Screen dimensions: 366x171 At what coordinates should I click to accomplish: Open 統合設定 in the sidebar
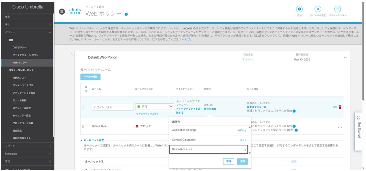(x=17, y=130)
